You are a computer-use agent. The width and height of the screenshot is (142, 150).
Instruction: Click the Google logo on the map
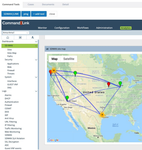pos(53,140)
